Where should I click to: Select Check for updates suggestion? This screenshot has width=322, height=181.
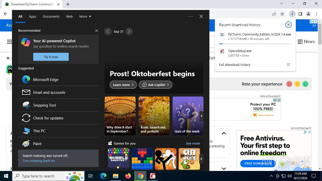[x=58, y=118]
